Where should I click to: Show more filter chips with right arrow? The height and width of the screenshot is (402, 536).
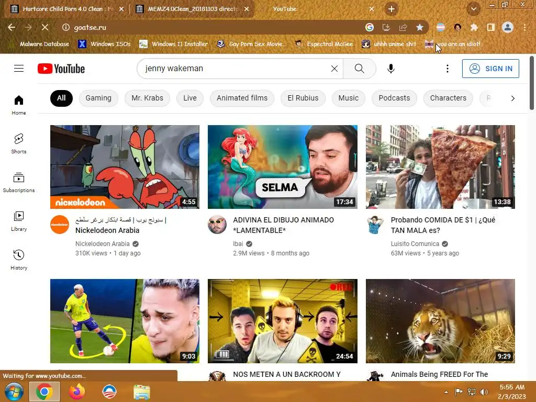pos(512,98)
